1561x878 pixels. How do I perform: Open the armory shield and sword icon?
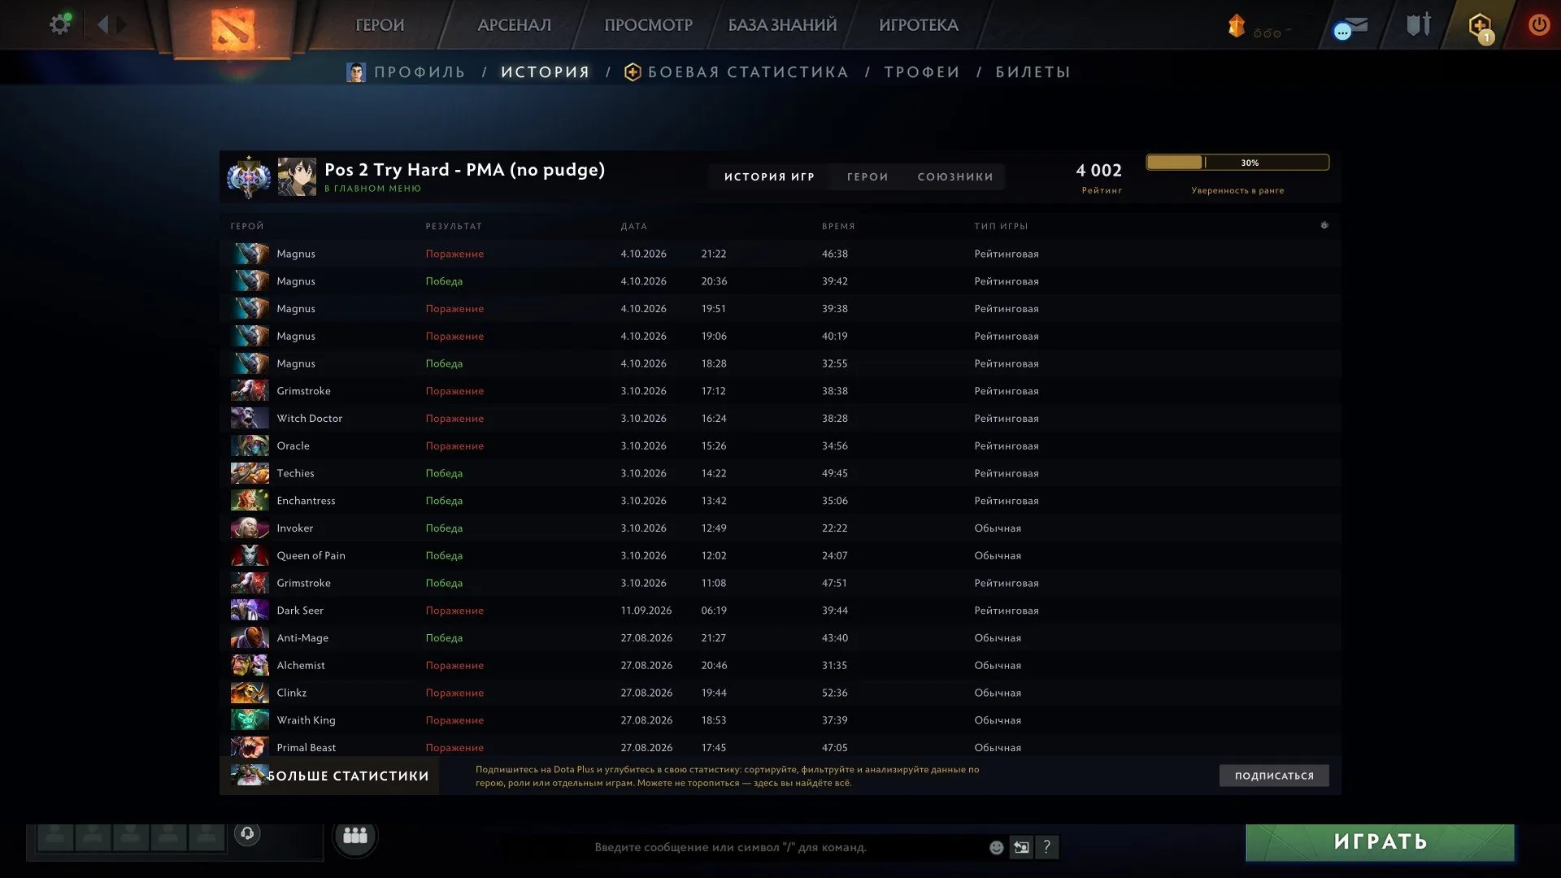pos(1419,24)
